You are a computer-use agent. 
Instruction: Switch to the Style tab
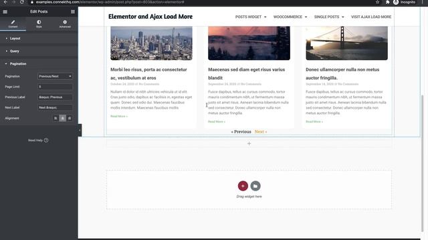39,24
